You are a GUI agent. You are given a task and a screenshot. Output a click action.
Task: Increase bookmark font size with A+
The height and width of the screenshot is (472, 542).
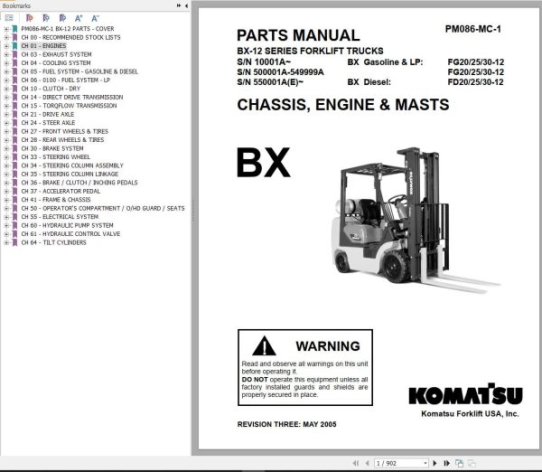79,18
